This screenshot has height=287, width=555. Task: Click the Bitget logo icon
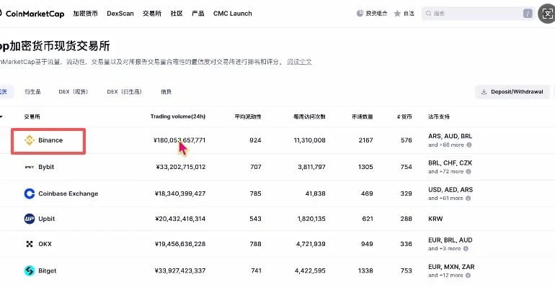(30, 270)
